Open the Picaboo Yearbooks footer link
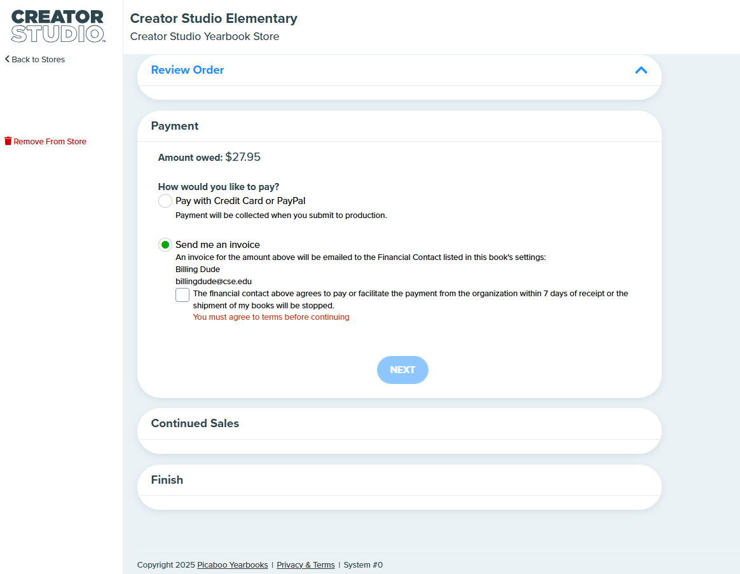 coord(232,564)
